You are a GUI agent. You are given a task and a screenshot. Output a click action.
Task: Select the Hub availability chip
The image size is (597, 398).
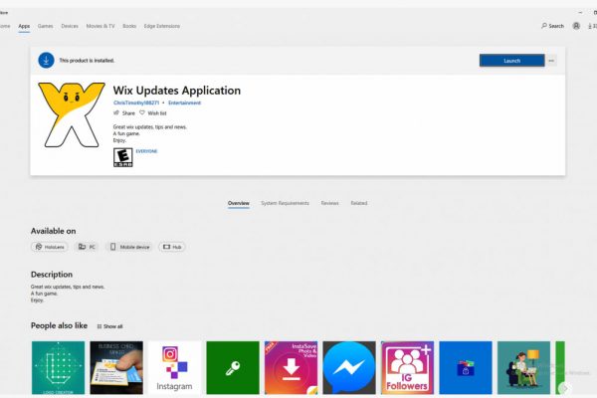[172, 247]
